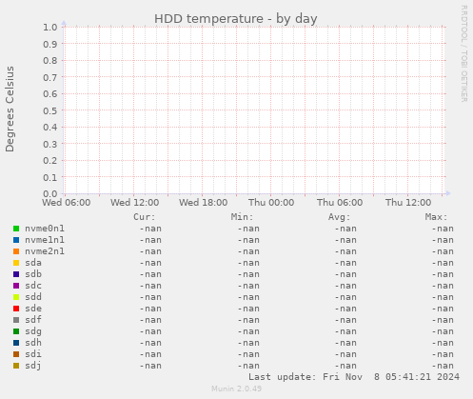Select the sdb legend label
Image resolution: width=473 pixels, height=399 pixels.
(x=33, y=274)
